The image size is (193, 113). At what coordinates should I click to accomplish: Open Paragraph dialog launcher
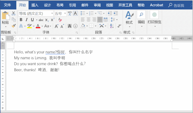pos(121,33)
